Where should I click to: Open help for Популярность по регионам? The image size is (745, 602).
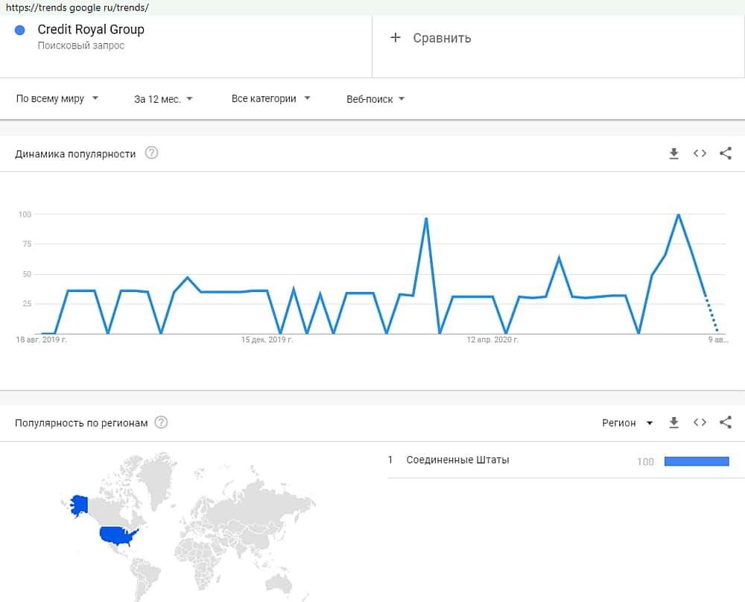[x=161, y=422]
